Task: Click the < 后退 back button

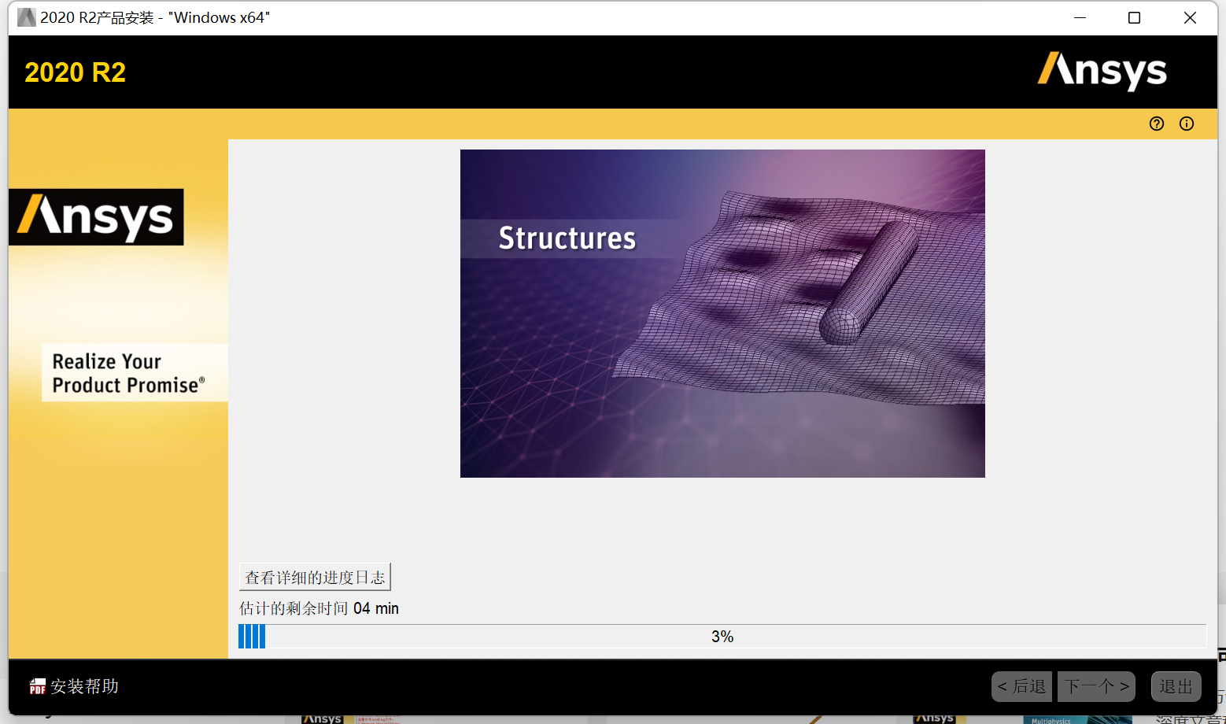Action: [1021, 685]
